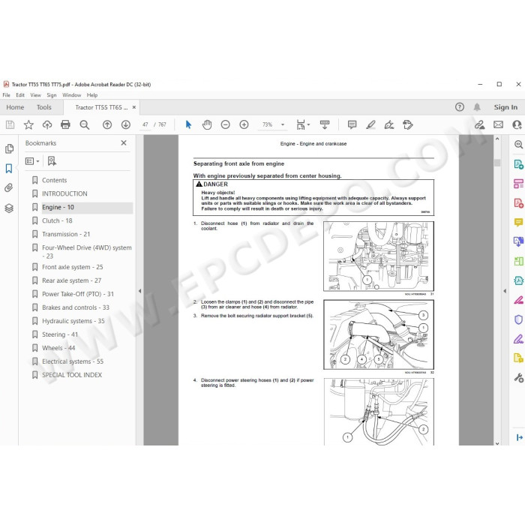Image resolution: width=525 pixels, height=525 pixels.
Task: Open Wheels - 44 bookmark
Action: pos(58,348)
